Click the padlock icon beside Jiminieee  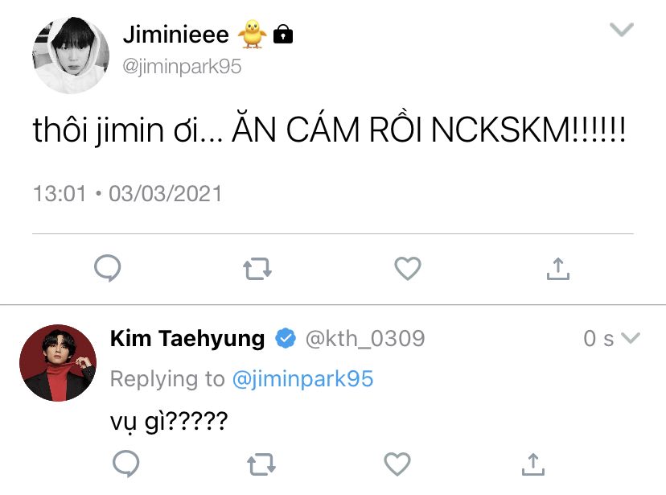[x=283, y=35]
